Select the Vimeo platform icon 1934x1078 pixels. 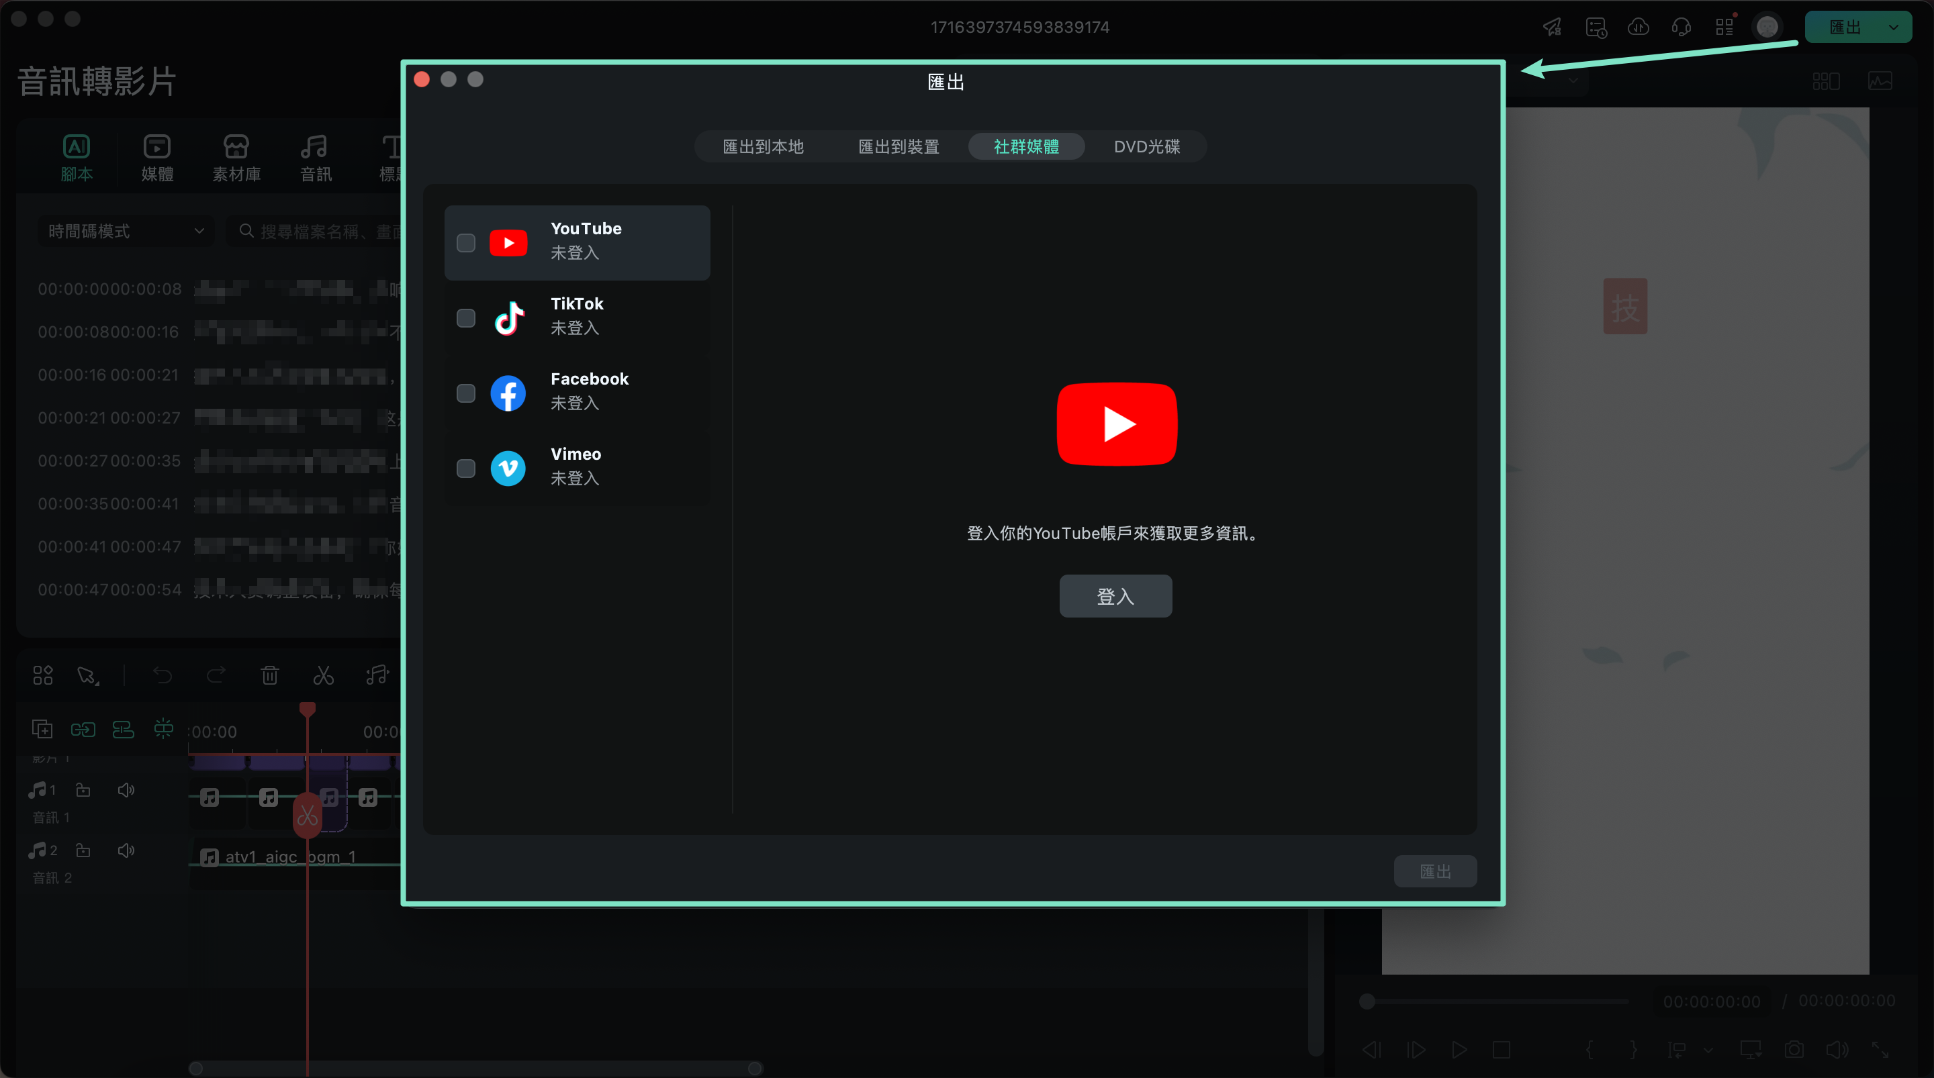point(508,468)
